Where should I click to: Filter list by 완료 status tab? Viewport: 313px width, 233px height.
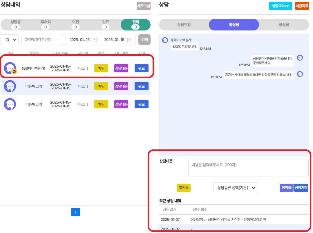click(x=106, y=25)
